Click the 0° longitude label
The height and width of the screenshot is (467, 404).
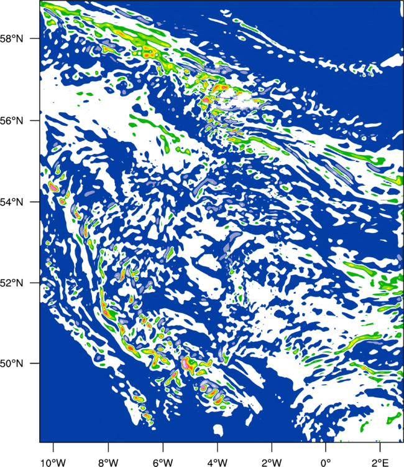(x=326, y=463)
